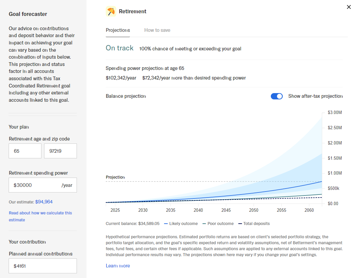This screenshot has height=278, width=357.
Task: Click the Poor outcome legend marker
Action: 204,224
